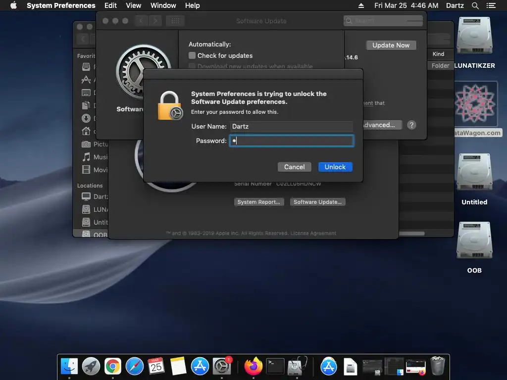Open the Dartz user menu
507x380 pixels.
[455, 5]
